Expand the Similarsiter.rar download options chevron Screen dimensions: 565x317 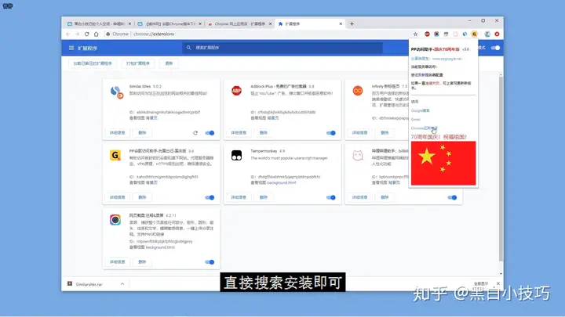coord(122,284)
